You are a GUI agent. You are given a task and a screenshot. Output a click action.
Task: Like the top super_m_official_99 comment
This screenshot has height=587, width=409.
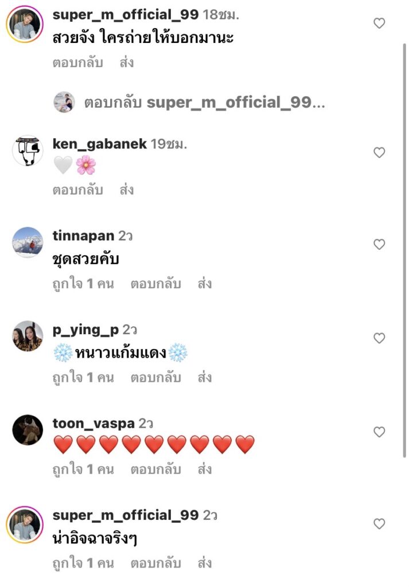click(x=379, y=24)
